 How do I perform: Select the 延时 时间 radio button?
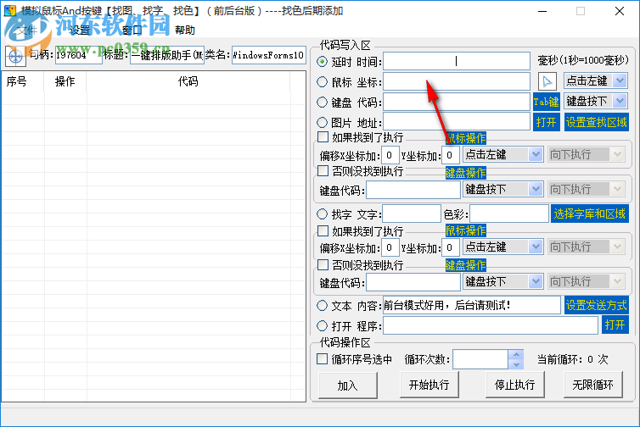click(x=322, y=62)
